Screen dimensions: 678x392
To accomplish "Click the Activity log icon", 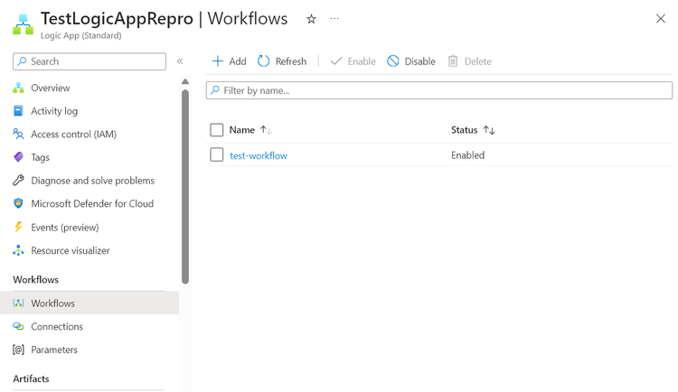I will tap(18, 111).
